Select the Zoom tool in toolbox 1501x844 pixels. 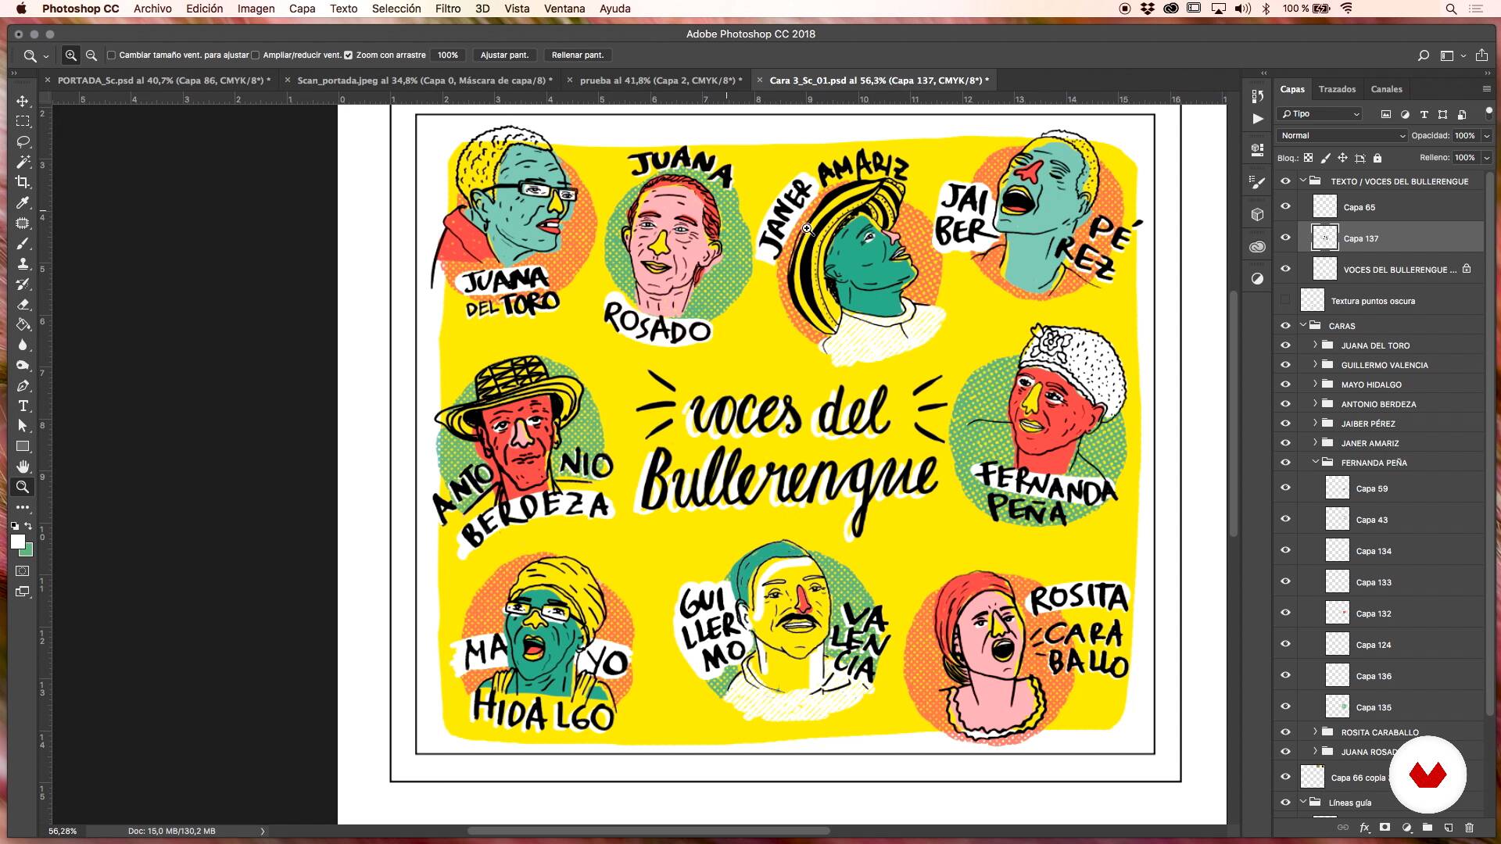(x=23, y=487)
